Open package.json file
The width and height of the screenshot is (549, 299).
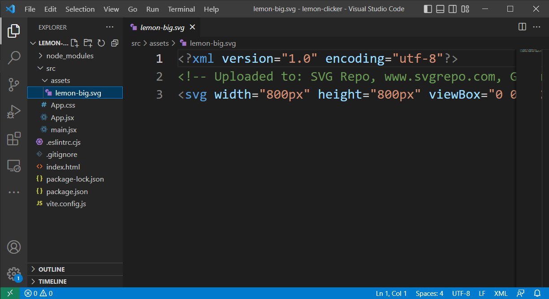(75, 192)
